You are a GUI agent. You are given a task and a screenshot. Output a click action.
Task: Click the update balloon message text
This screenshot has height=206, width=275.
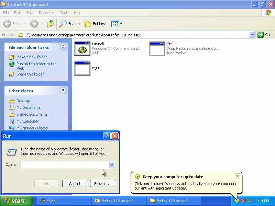pos(185,186)
